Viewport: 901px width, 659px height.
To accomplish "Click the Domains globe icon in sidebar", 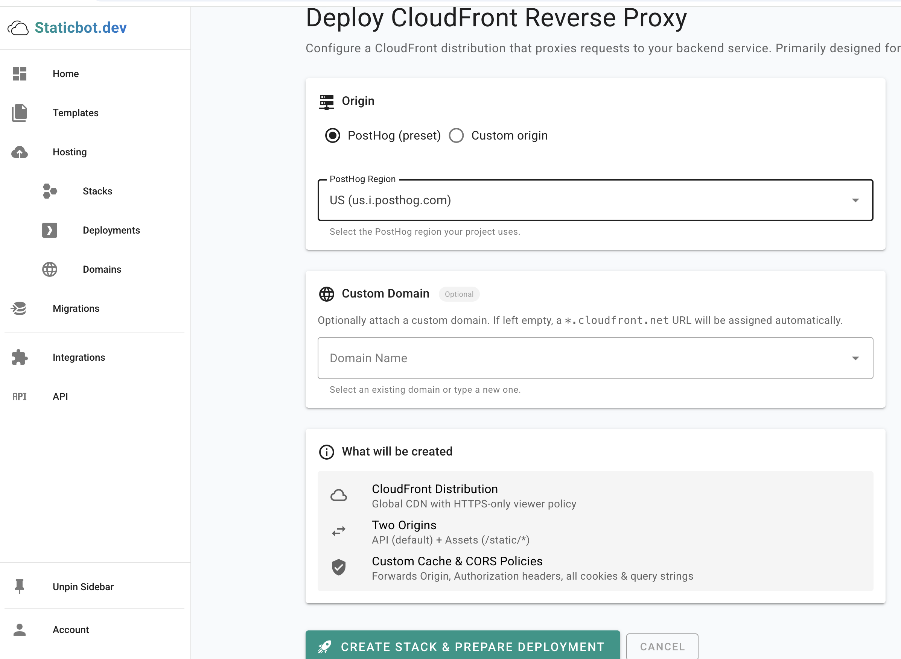I will tap(49, 269).
